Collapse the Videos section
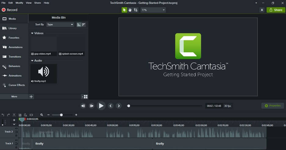The height and width of the screenshot is (150, 286). (x=32, y=33)
